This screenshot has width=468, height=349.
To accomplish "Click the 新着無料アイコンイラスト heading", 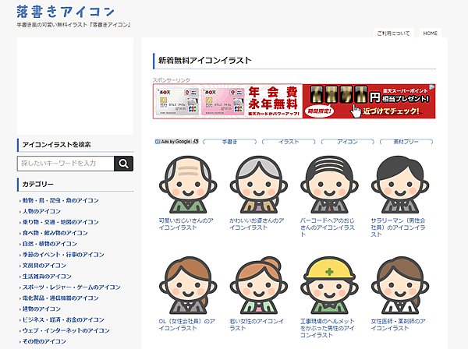I will point(204,61).
